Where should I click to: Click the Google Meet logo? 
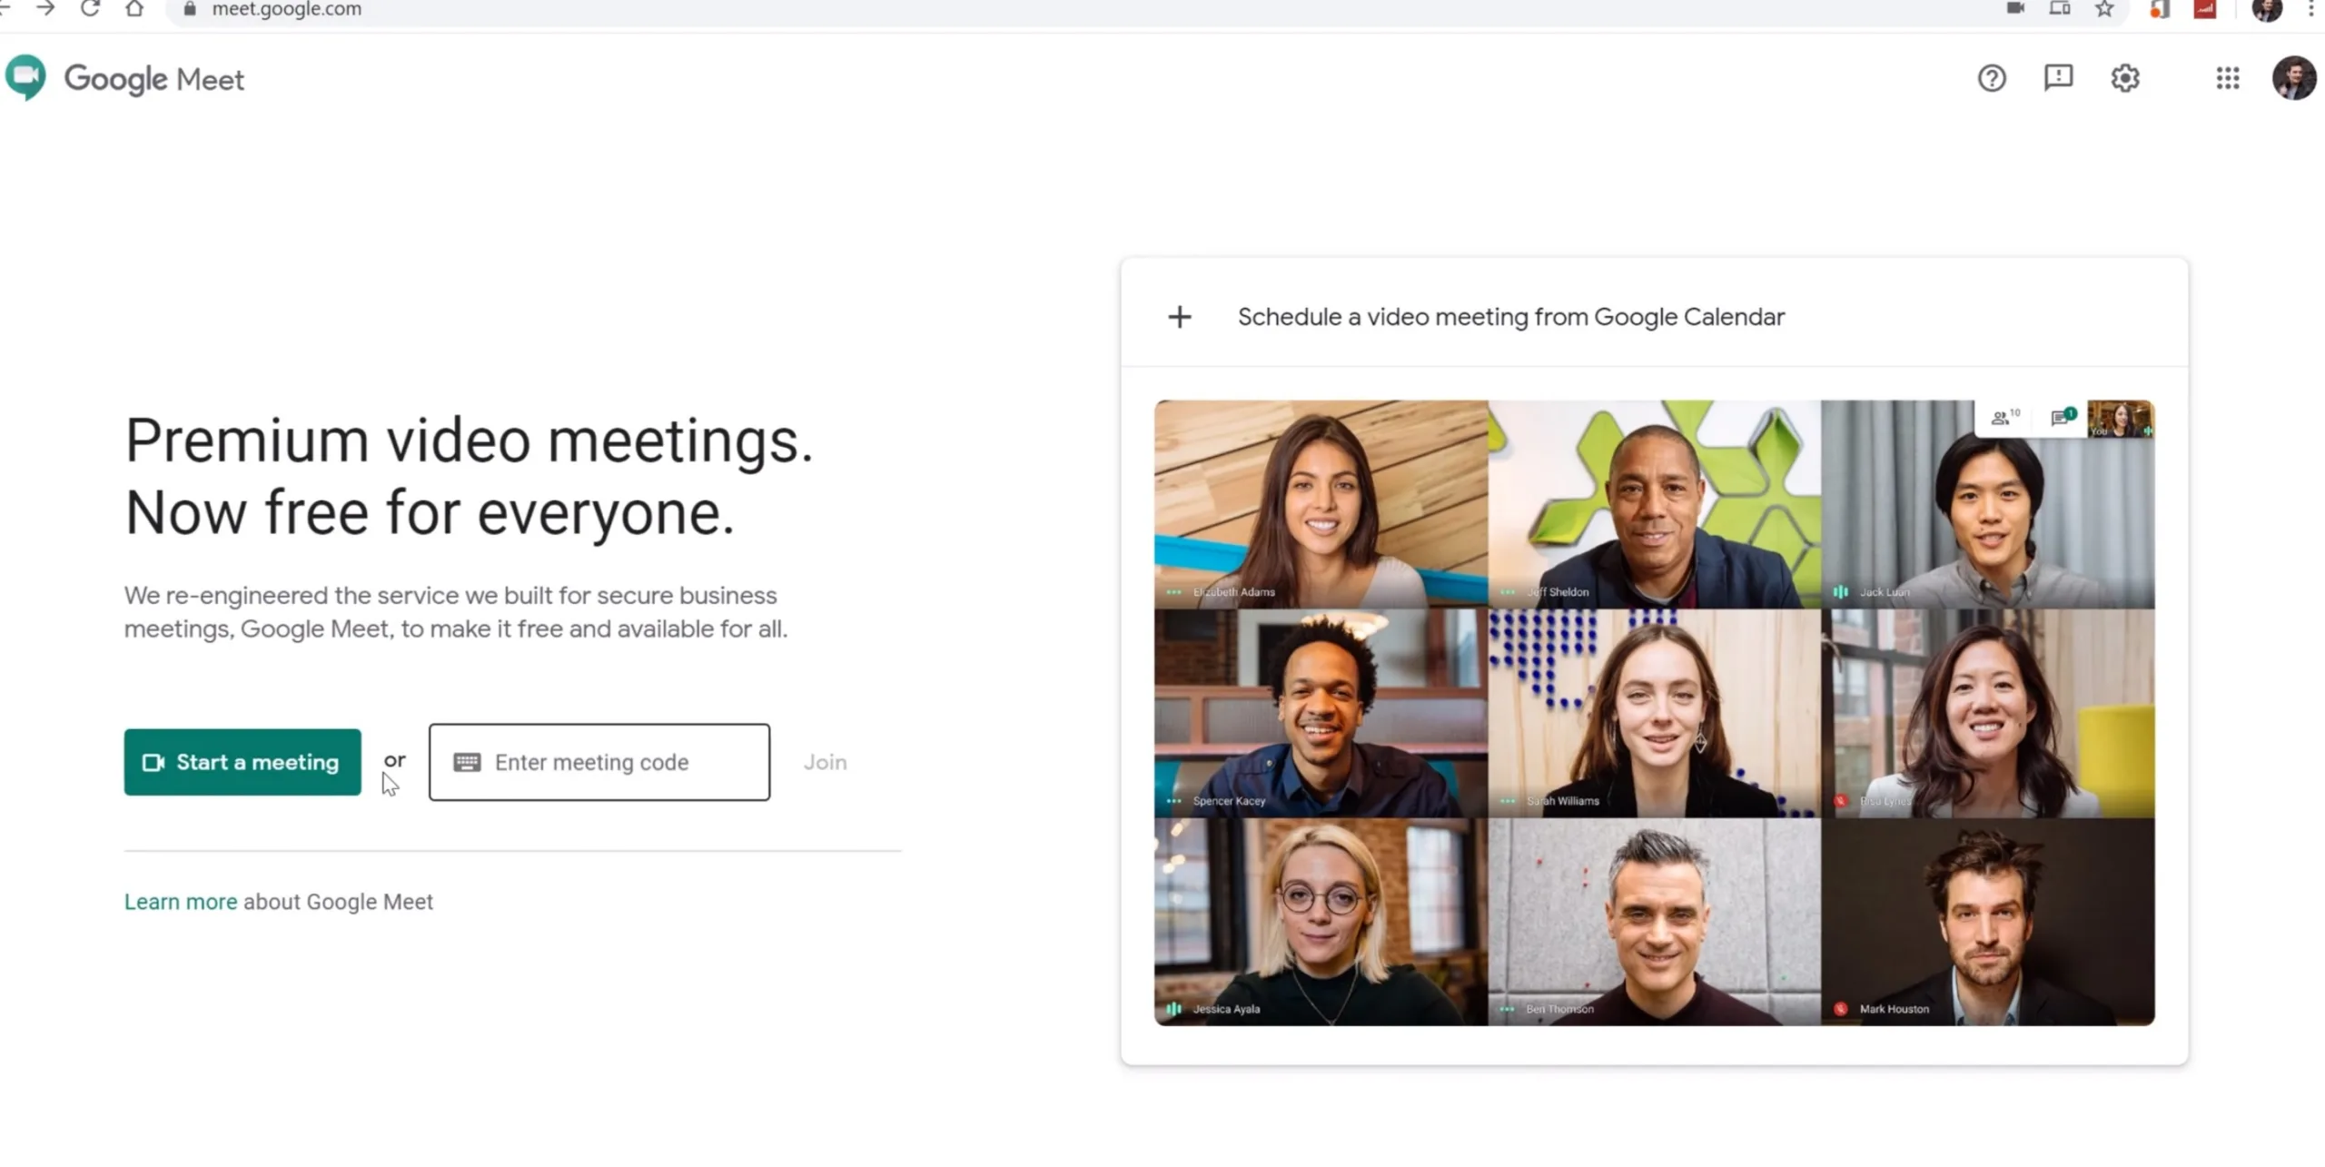(124, 79)
